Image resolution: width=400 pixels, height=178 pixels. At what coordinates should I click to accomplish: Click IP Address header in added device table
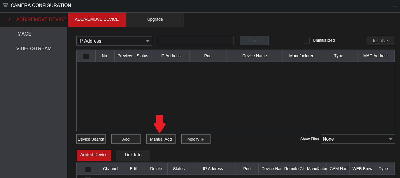pos(213,169)
